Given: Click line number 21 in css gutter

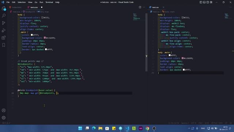Looking at the screenshot, I should pyautogui.click(x=152, y=73).
